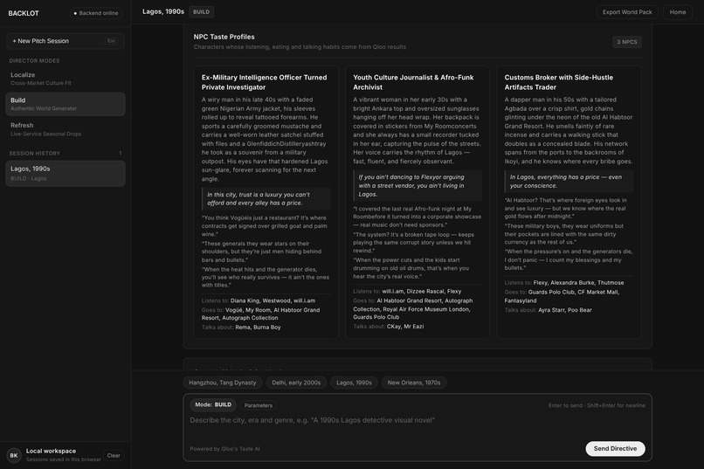This screenshot has height=469, width=704.
Task: Select the Build director mode
Action: 66,104
